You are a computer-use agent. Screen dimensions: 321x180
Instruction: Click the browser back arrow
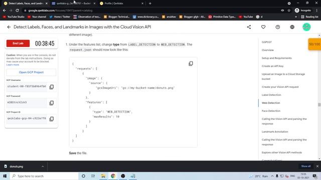click(5, 10)
